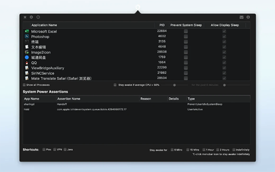Open the clock timer icon
Image resolution: width=275 pixels, height=172 pixels.
click(x=38, y=17)
